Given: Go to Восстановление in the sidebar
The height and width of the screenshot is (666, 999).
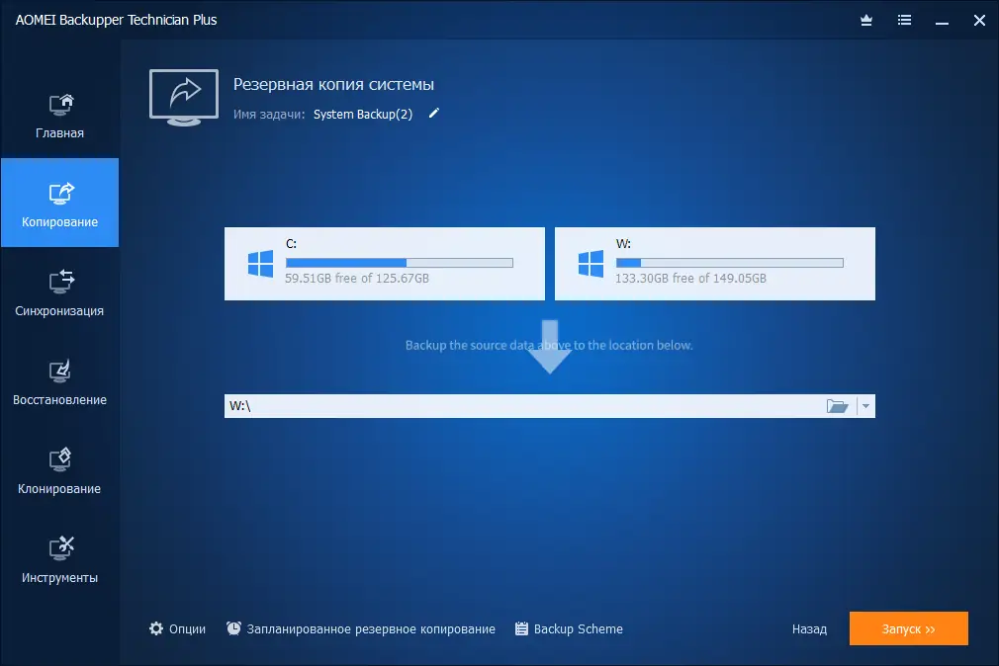Looking at the screenshot, I should (59, 385).
